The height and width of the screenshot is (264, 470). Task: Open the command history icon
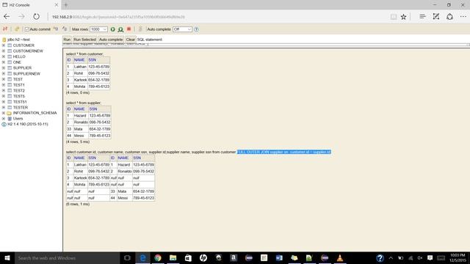point(140,29)
